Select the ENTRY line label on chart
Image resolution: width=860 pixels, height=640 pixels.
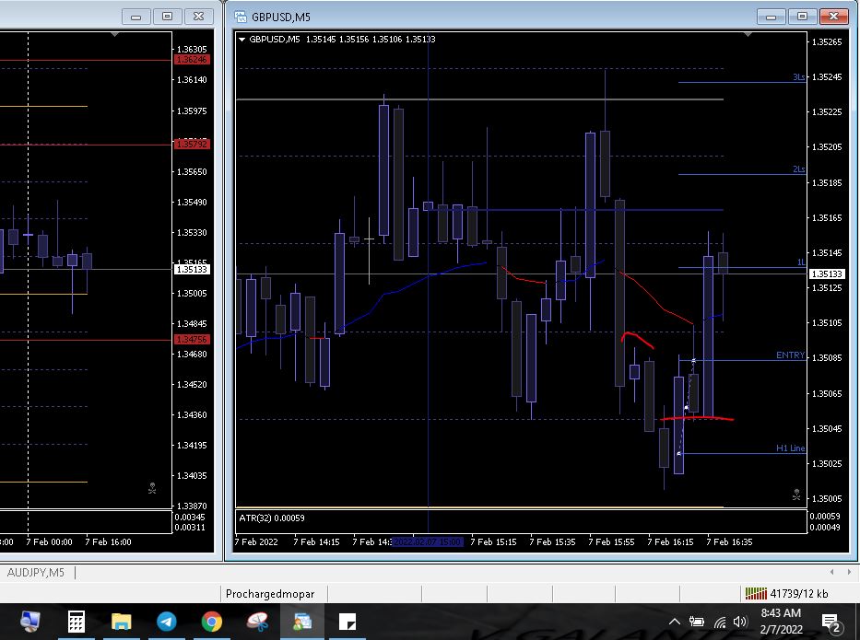790,355
